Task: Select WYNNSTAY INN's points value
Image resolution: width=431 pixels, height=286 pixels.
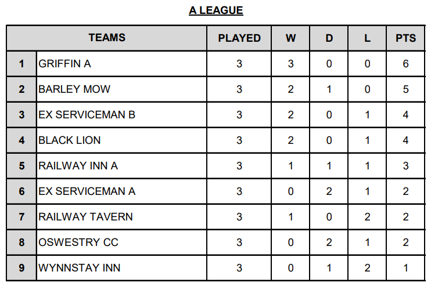Action: [x=405, y=268]
